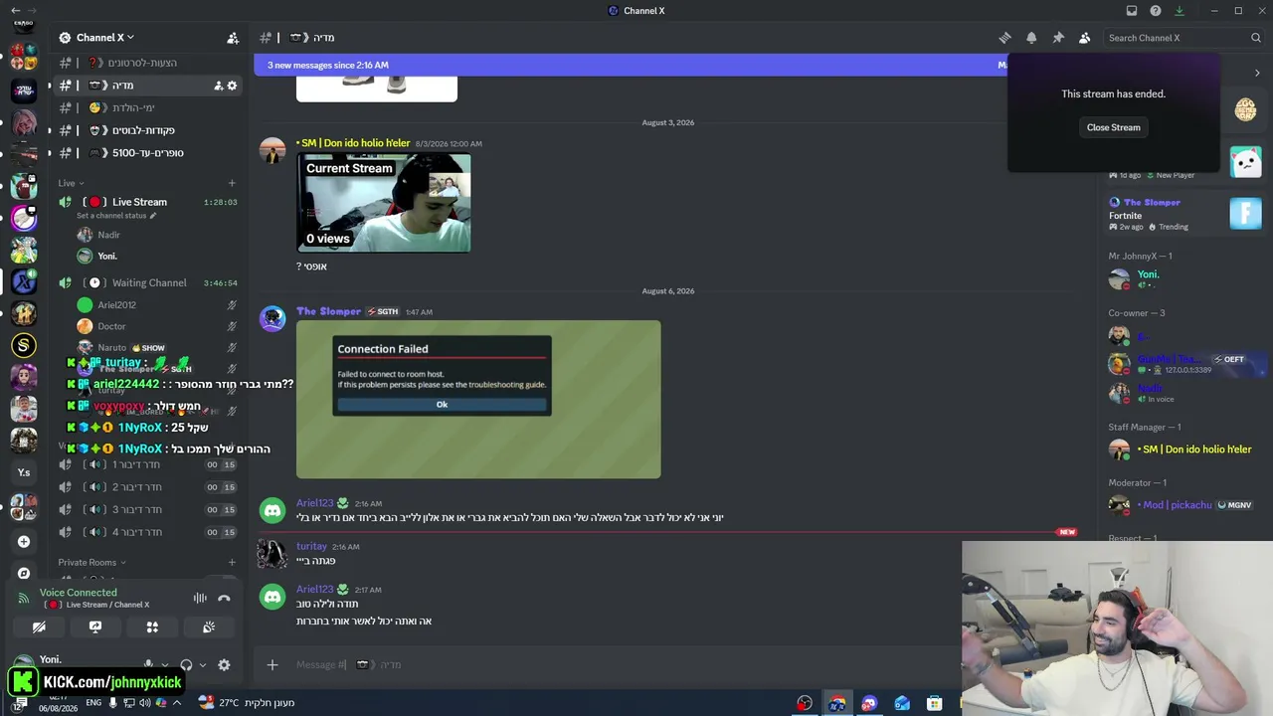The width and height of the screenshot is (1273, 716).
Task: Start an activity
Action: tap(152, 627)
